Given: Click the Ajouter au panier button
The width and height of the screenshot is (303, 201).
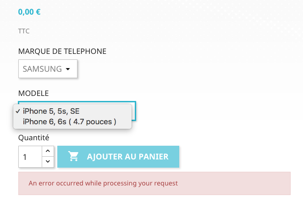Looking at the screenshot, I should [118, 157].
